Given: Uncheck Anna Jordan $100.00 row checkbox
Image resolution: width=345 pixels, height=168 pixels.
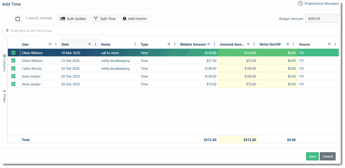Looking at the screenshot, I should (13, 76).
